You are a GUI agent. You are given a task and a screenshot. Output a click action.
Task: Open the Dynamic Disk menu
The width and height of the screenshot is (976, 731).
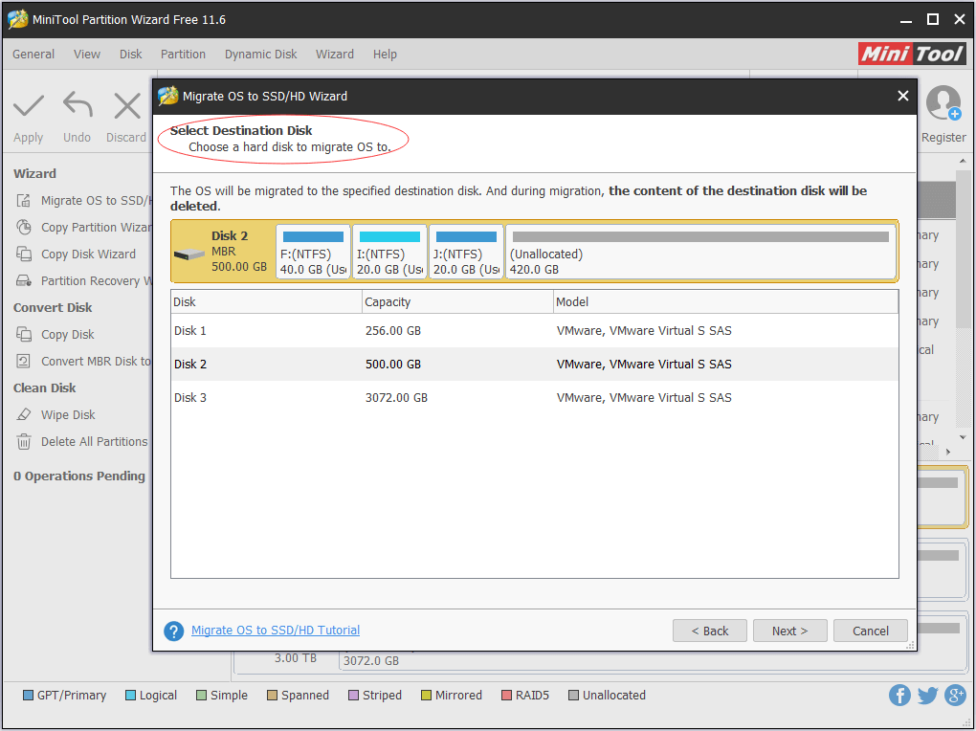click(x=260, y=55)
